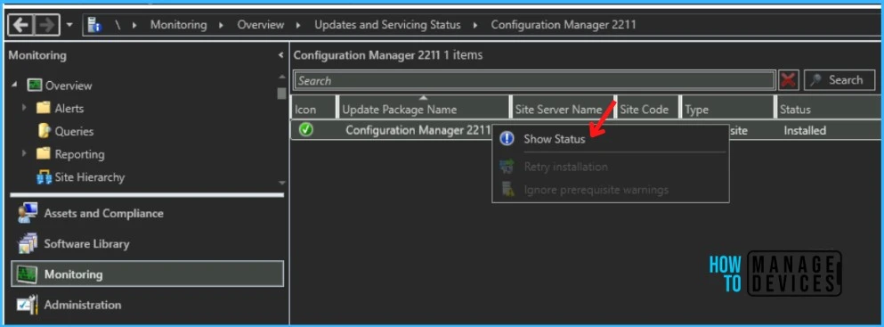The width and height of the screenshot is (884, 327).
Task: Open dropdown arrow after Overview breadcrumb
Action: tap(299, 25)
